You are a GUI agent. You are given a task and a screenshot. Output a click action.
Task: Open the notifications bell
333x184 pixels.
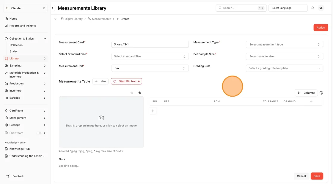point(312,8)
